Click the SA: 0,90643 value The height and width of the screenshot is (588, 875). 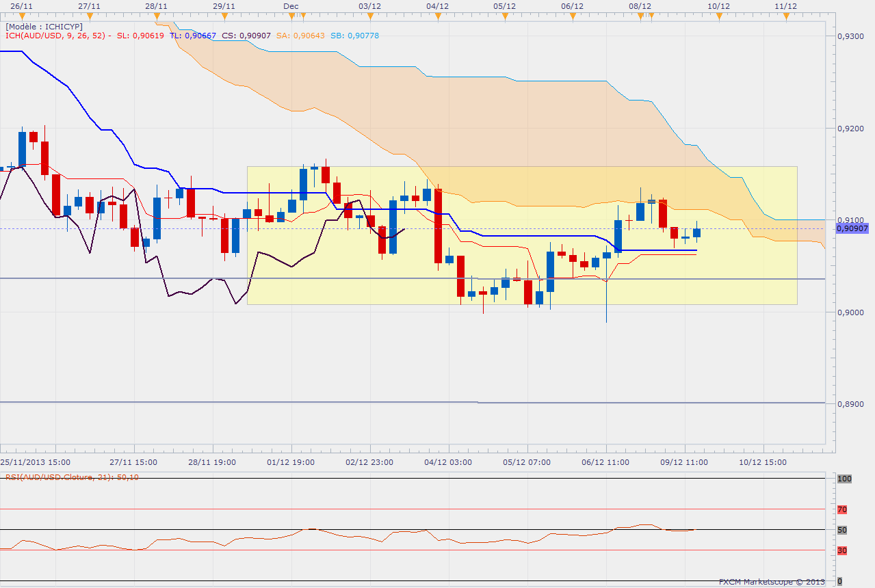coord(300,36)
